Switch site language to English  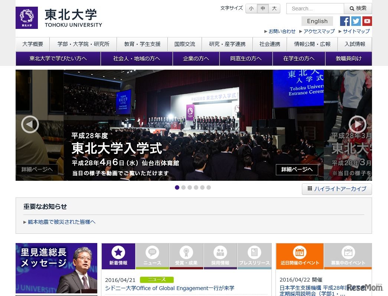(x=317, y=21)
